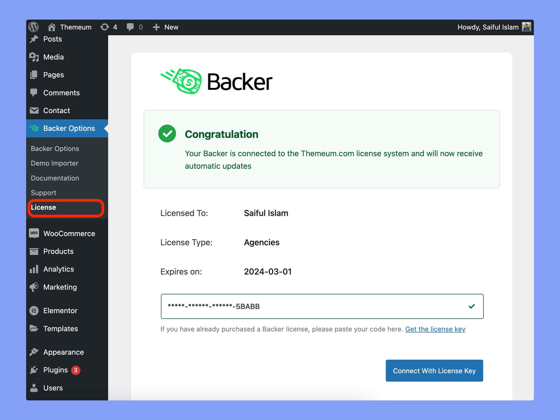This screenshot has width=560, height=420.
Task: Click the New text in admin bar
Action: pyautogui.click(x=171, y=27)
